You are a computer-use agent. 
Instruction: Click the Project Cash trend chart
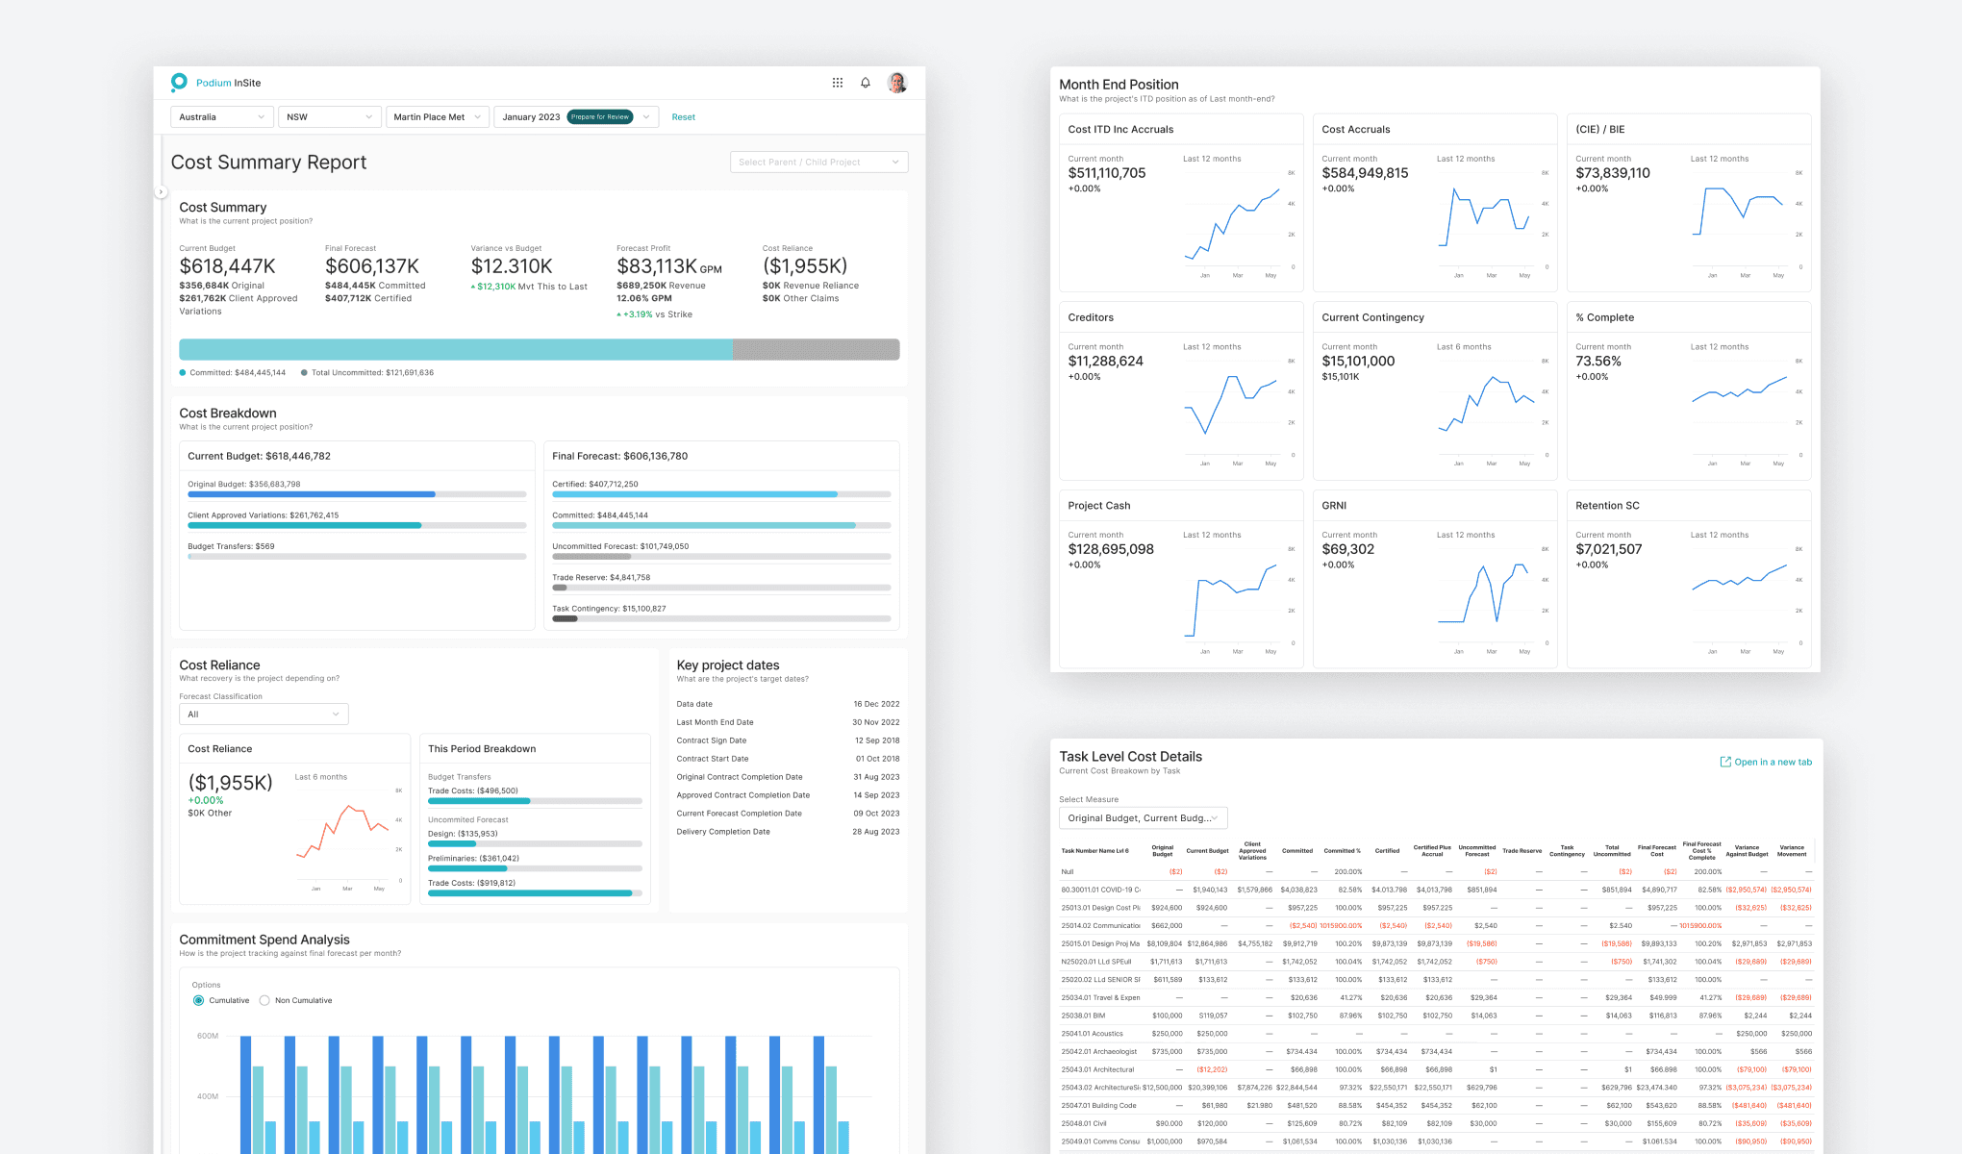click(x=1239, y=602)
